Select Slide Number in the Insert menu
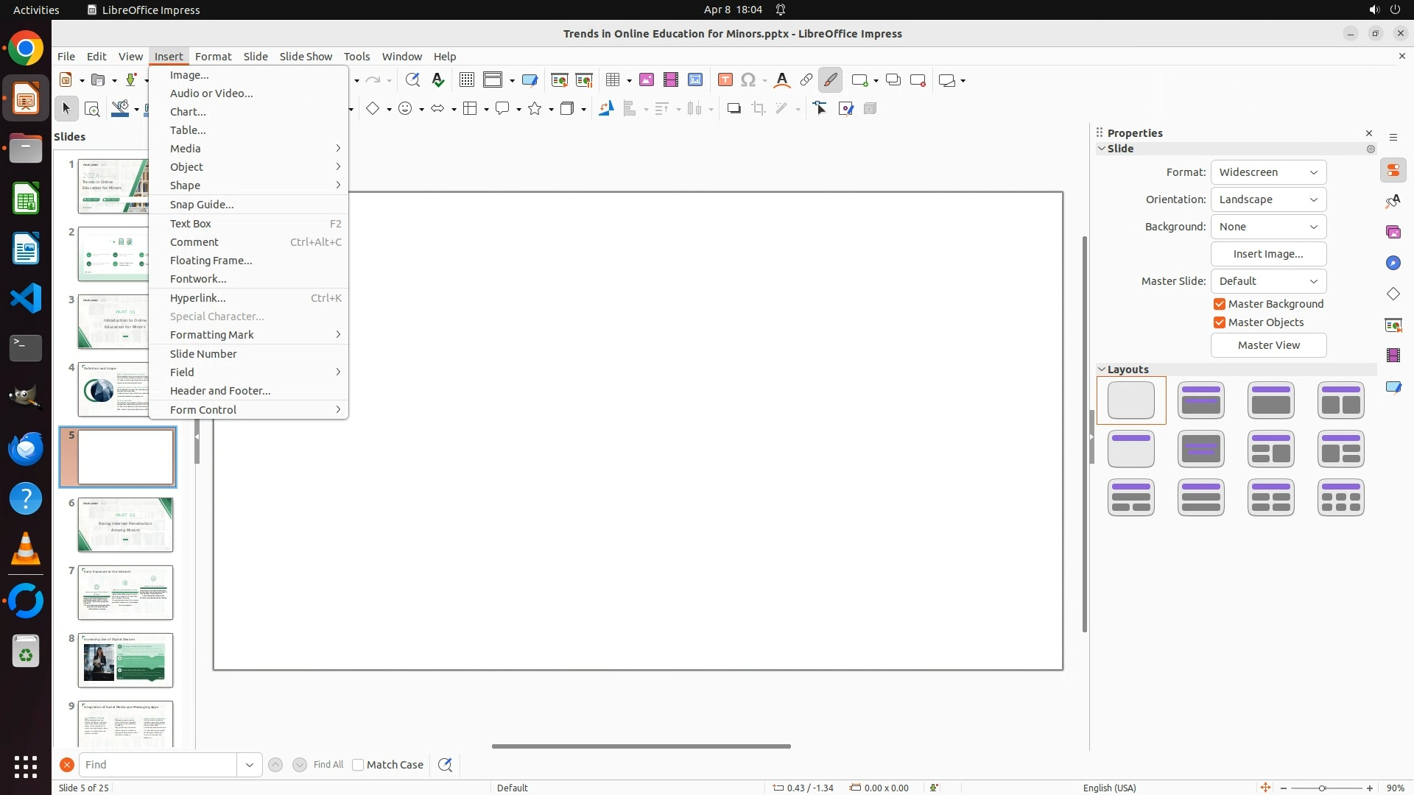The image size is (1414, 795). click(x=203, y=354)
